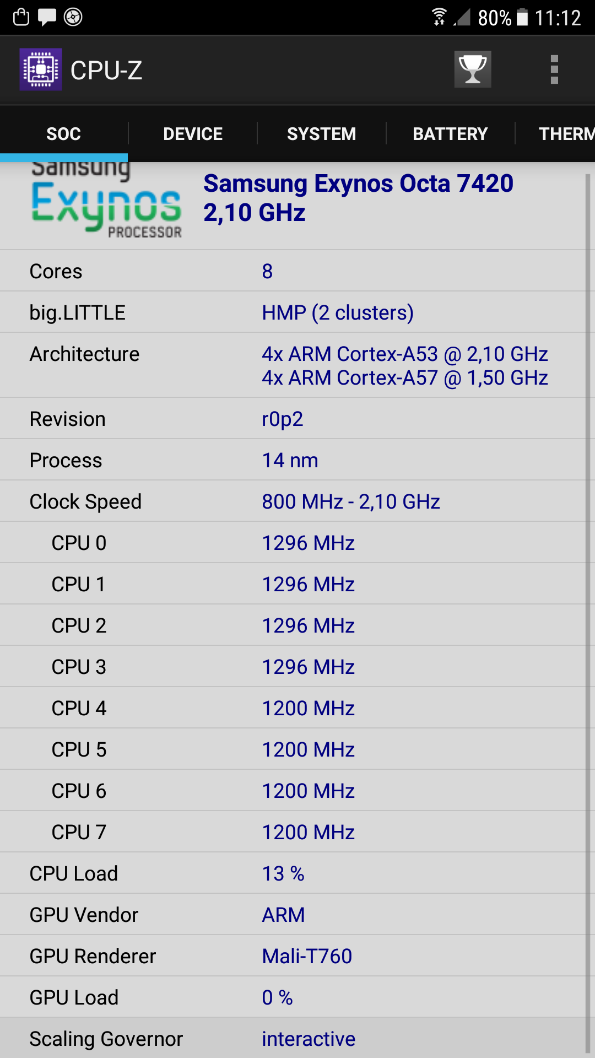The image size is (595, 1058).
Task: Tap the Samsung Exynos processor logo
Action: coord(106,201)
